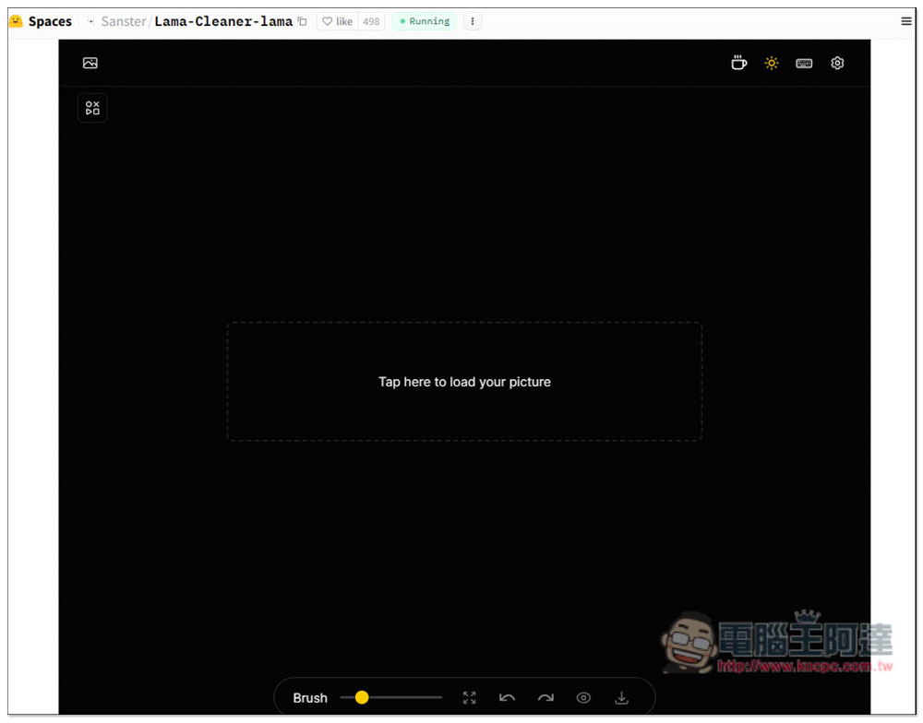
Task: Undo the last brush stroke
Action: click(x=507, y=698)
